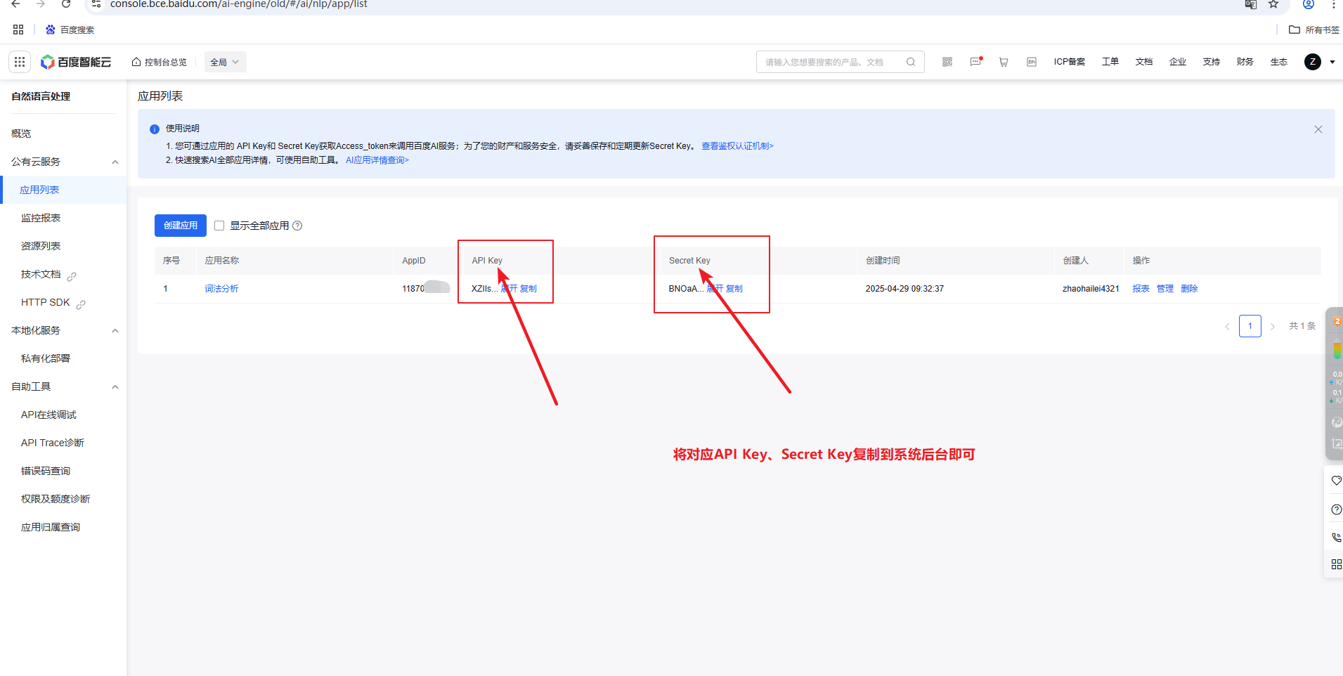Collapse the 本地化服务 section
This screenshot has width=1343, height=676.
[115, 331]
